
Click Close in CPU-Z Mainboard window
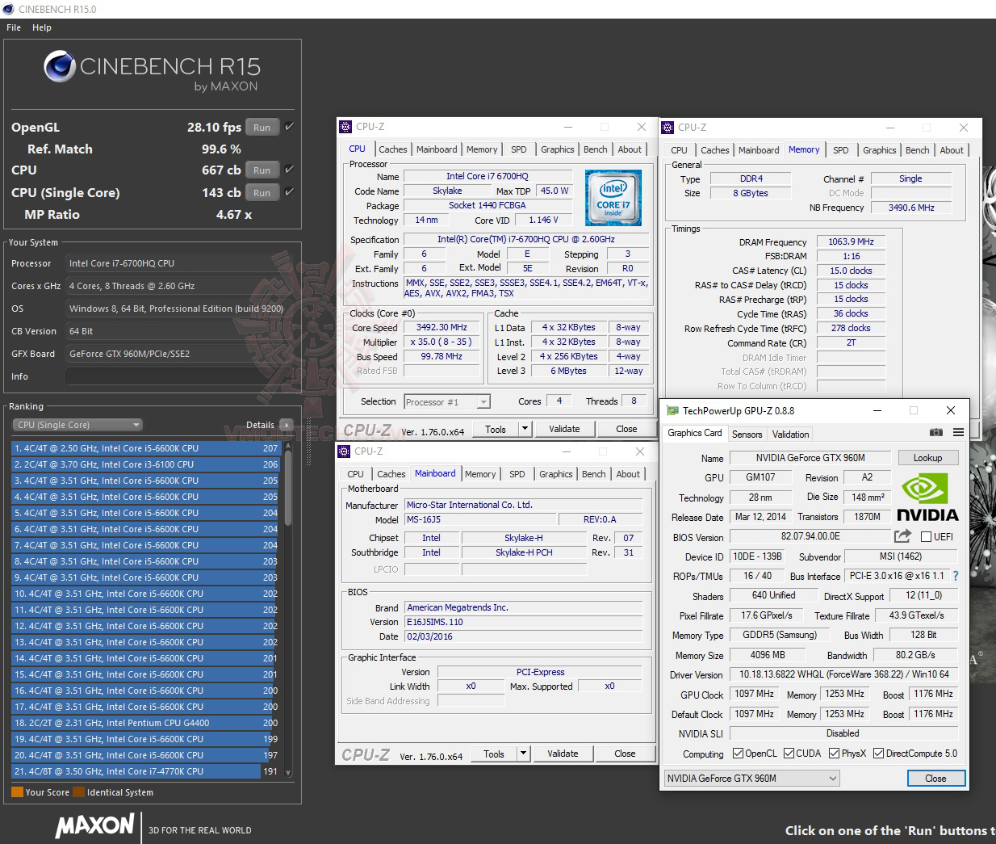click(625, 754)
